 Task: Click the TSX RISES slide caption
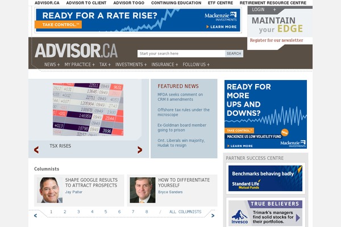tap(60, 146)
